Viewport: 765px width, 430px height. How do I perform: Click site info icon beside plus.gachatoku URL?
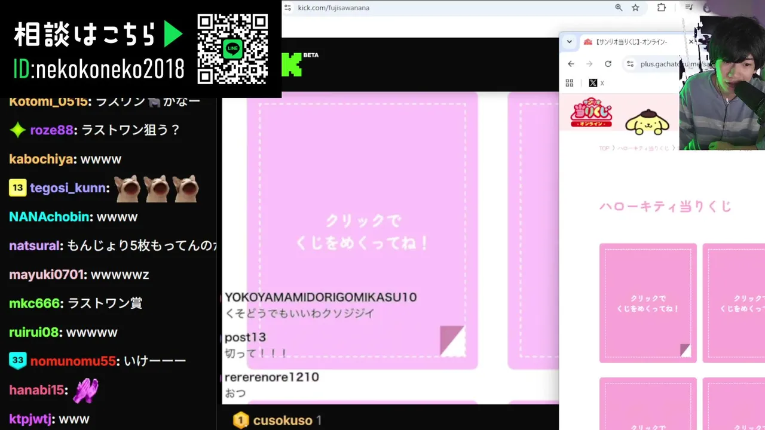[x=630, y=64]
